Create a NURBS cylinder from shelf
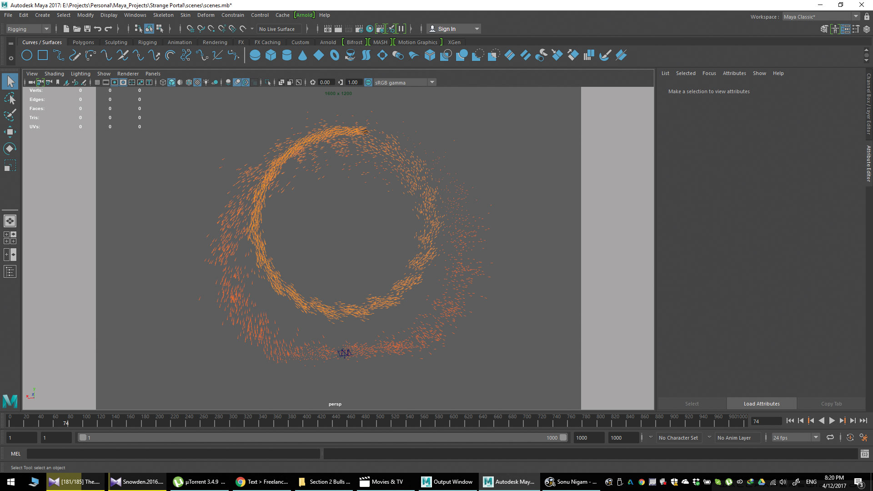This screenshot has width=873, height=491. tap(287, 55)
